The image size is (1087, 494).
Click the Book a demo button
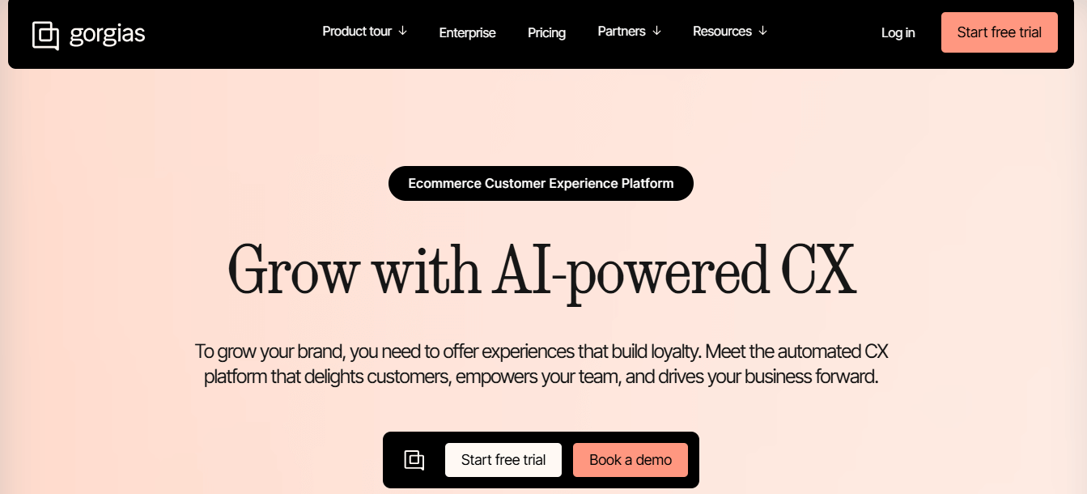pyautogui.click(x=631, y=460)
